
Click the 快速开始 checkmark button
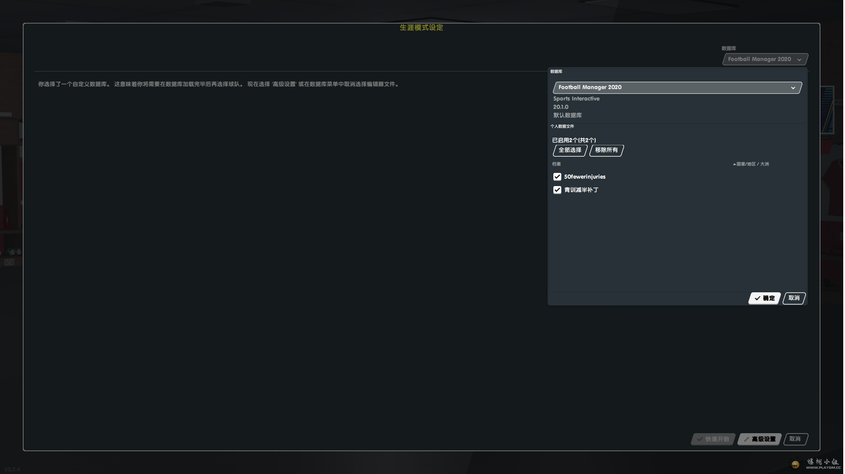click(713, 439)
